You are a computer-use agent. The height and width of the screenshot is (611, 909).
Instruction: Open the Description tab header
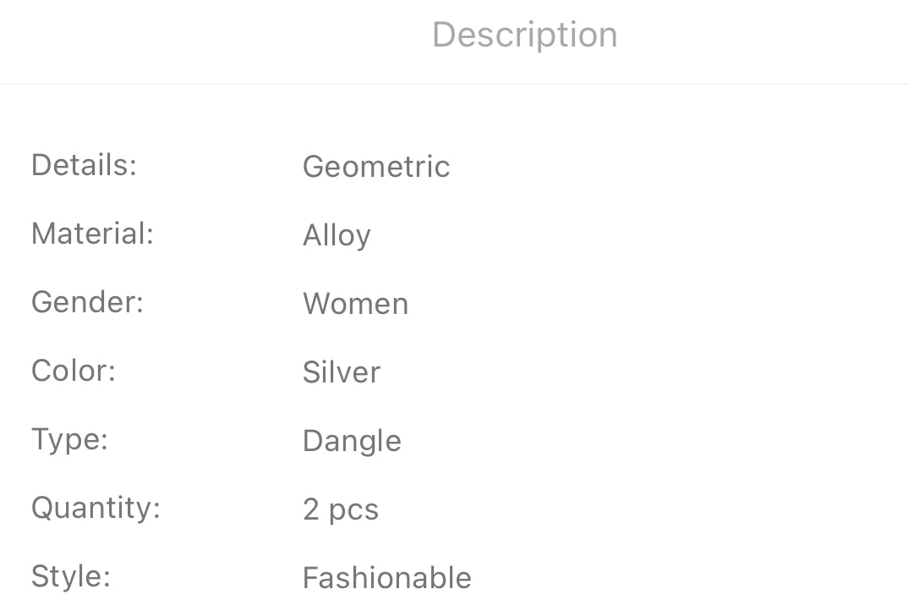point(524,36)
